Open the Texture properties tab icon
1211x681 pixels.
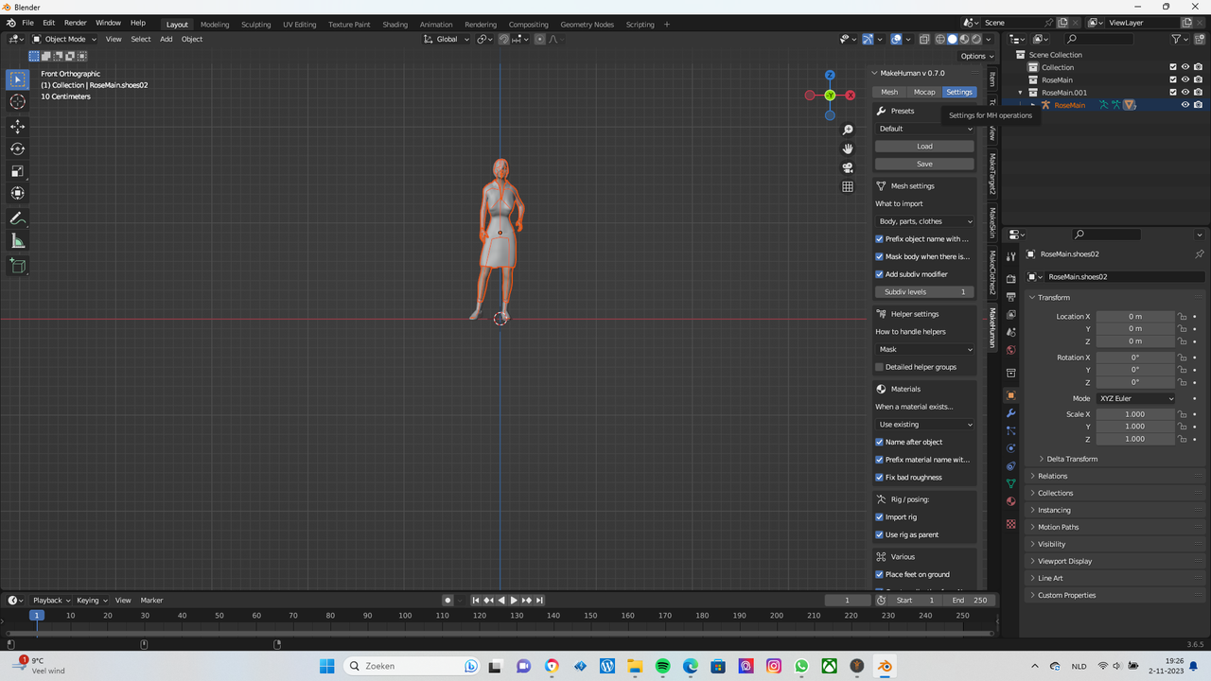pos(1010,524)
